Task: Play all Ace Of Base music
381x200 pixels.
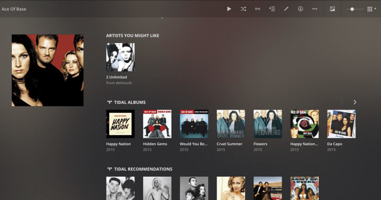Action: pos(229,9)
